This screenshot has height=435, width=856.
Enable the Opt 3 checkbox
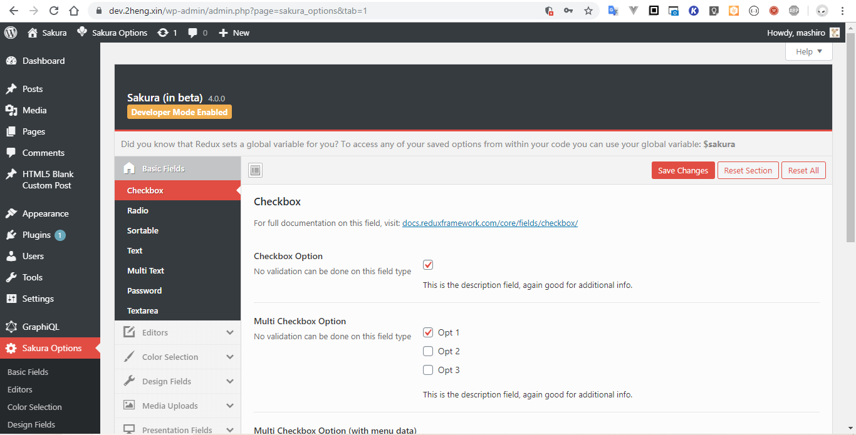428,370
